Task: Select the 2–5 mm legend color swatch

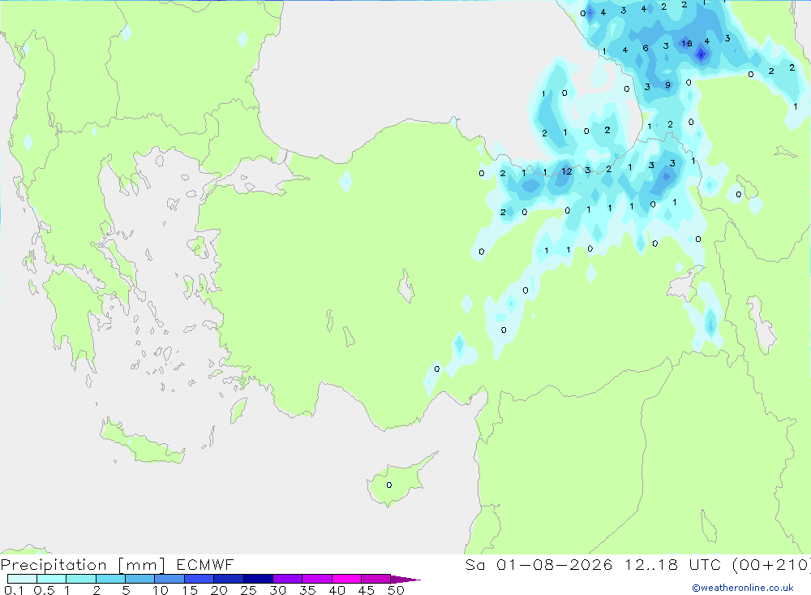Action: point(110,579)
